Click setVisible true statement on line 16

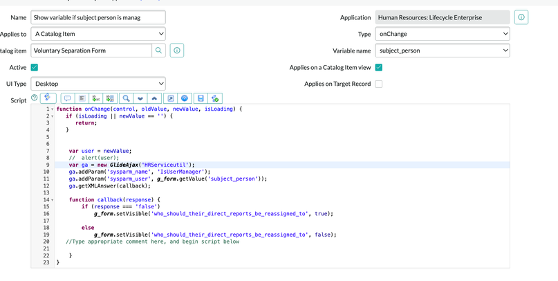[x=214, y=214]
